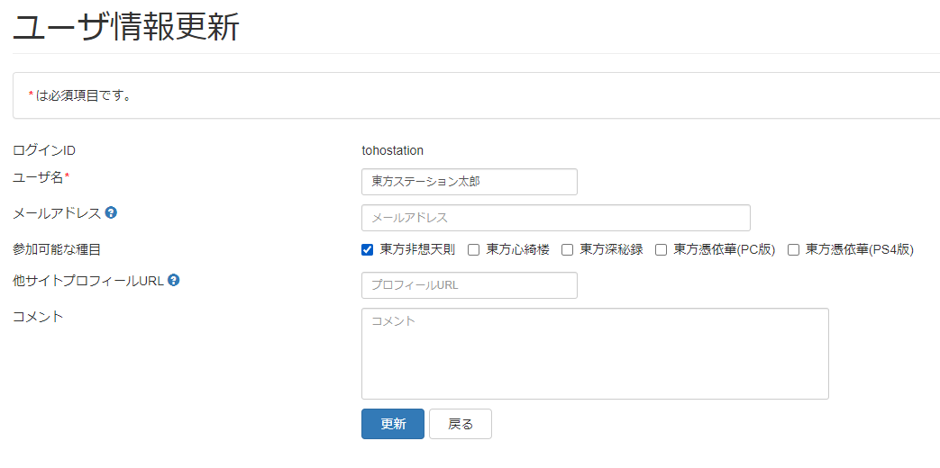Click the 他サイトプロフィールURL label text
The image size is (940, 468).
(x=87, y=280)
